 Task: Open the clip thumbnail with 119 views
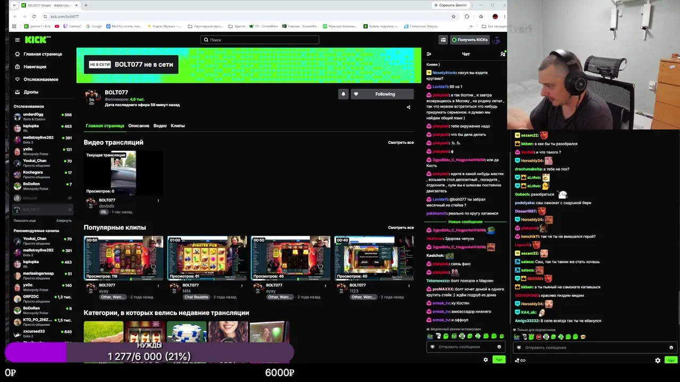123,258
